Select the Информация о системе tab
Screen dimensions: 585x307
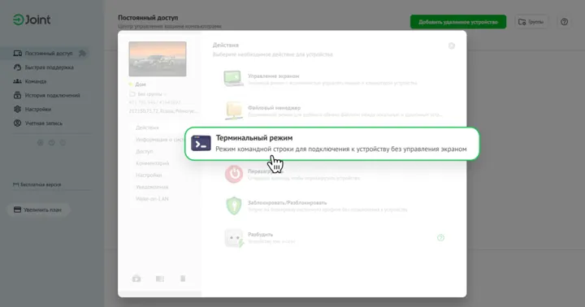pos(160,140)
